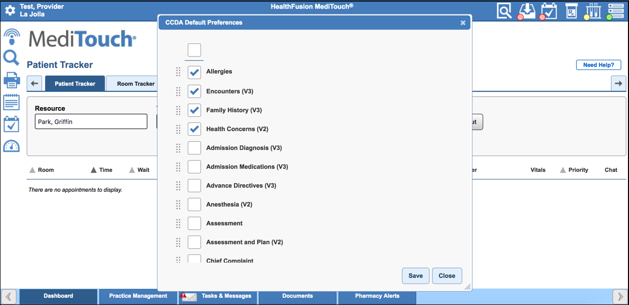This screenshot has width=629, height=305.
Task: Check the Anesthesia (V2) checkbox
Action: click(x=194, y=205)
